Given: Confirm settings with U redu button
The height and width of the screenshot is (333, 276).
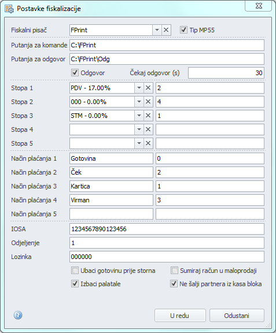Looking at the screenshot, I should 180,316.
